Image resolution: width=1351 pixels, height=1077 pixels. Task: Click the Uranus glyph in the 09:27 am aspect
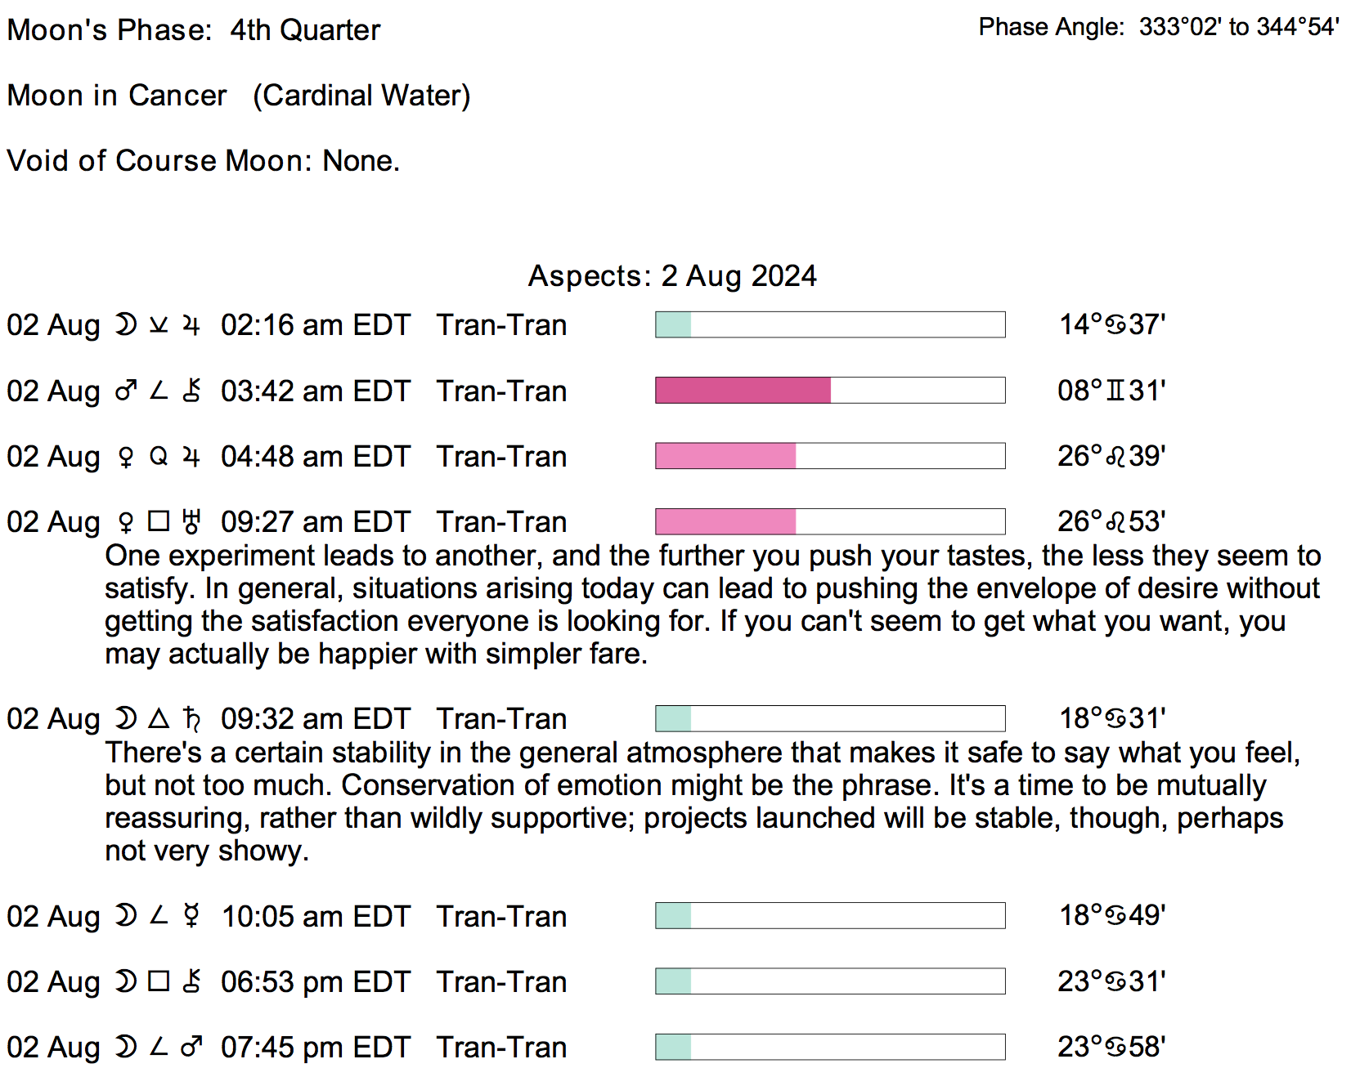191,521
